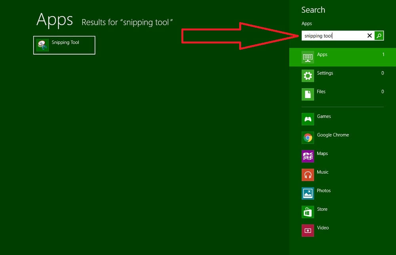The image size is (396, 255).
Task: Select the Snipping Tool result label
Action: click(65, 42)
